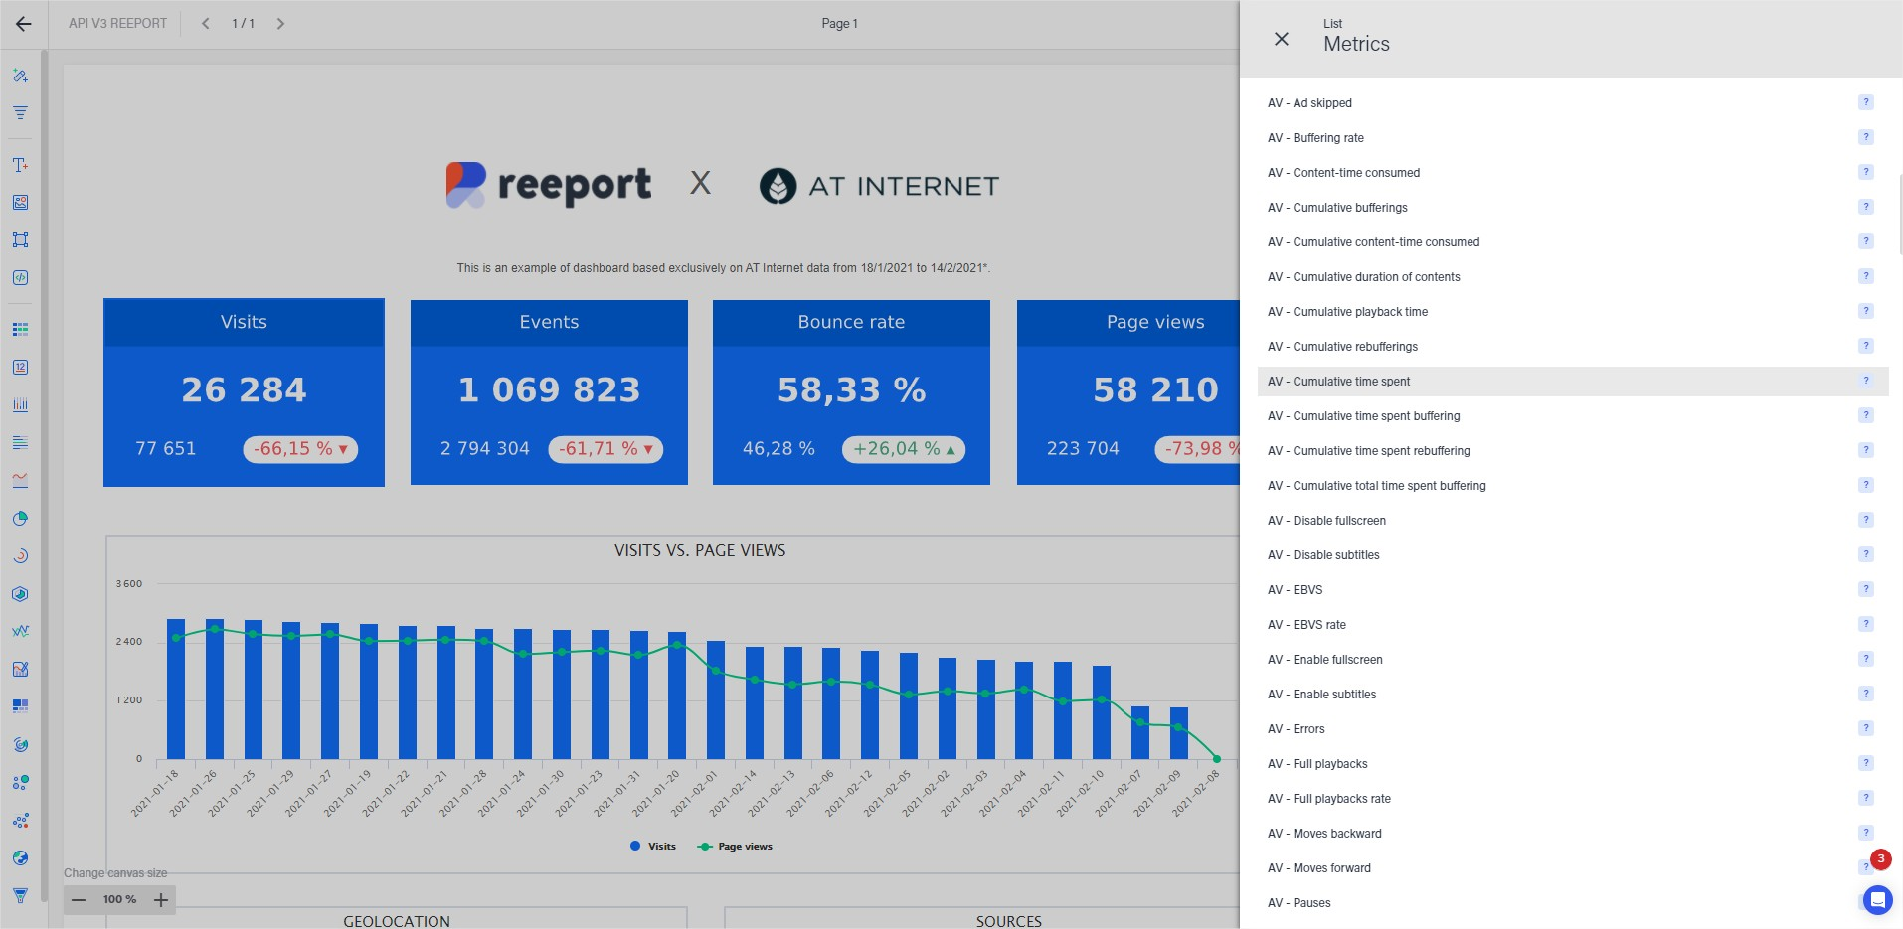
Task: Decrease canvas zoom with minus button
Action: point(79,900)
